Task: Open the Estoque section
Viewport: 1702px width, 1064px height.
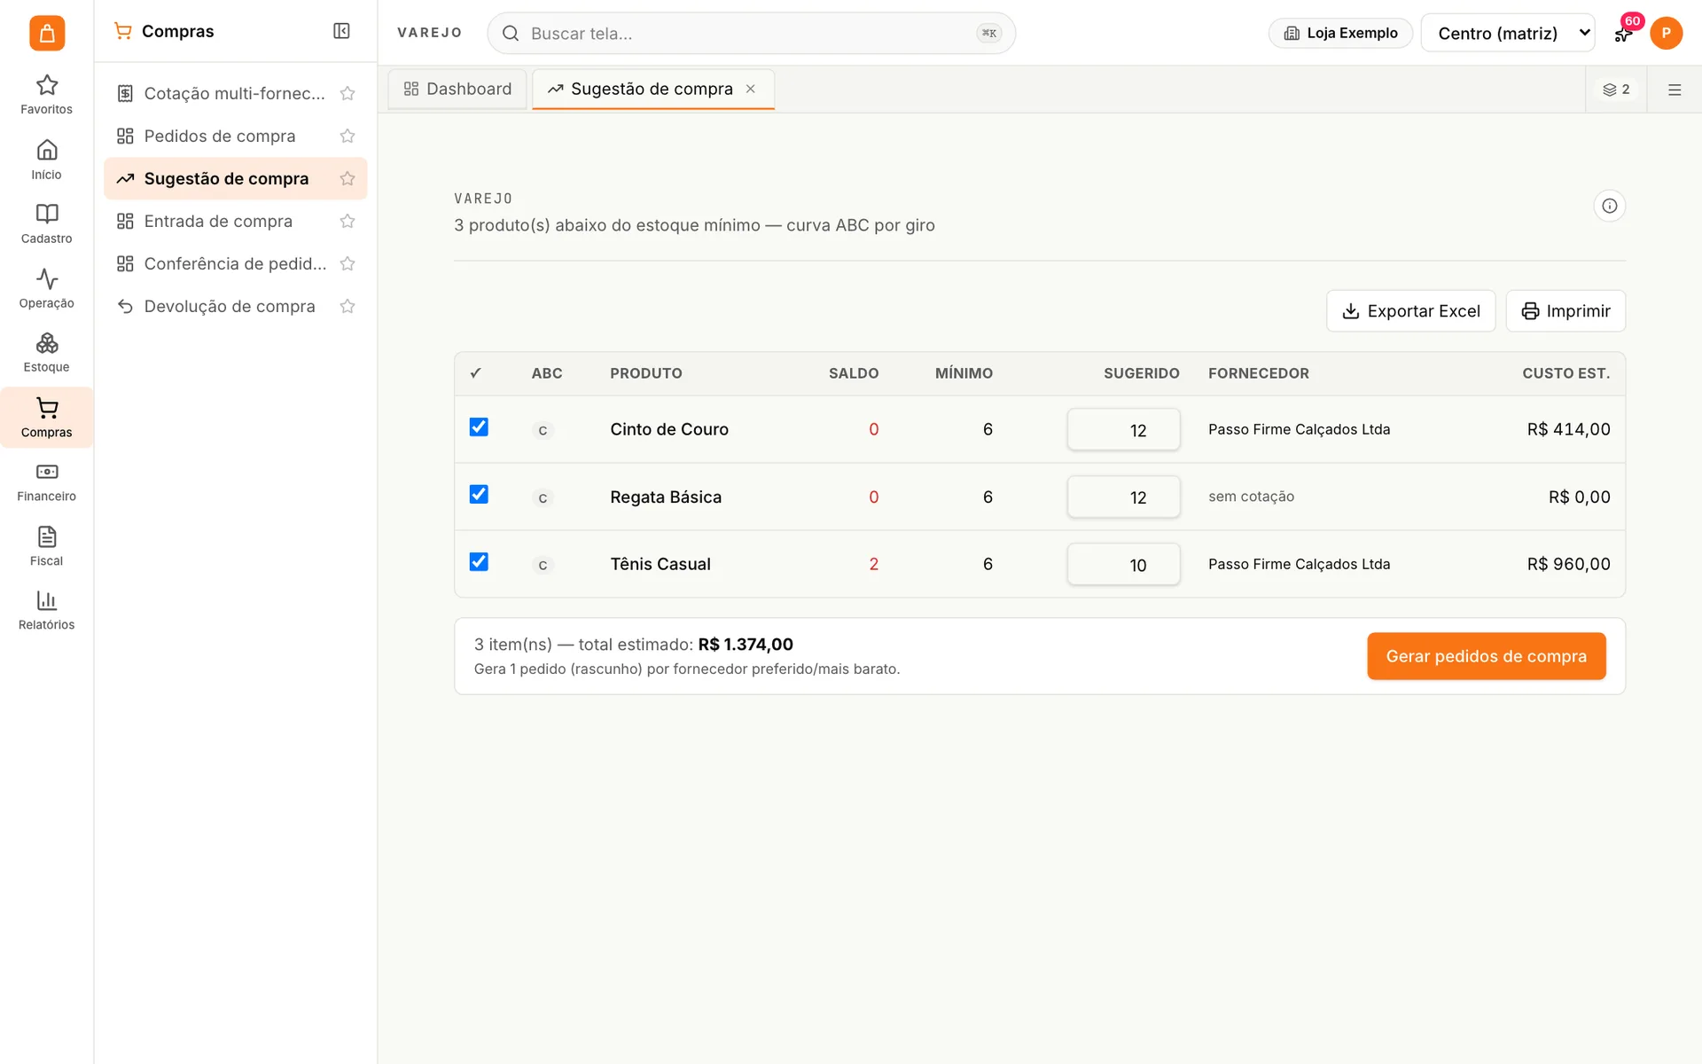Action: click(47, 353)
